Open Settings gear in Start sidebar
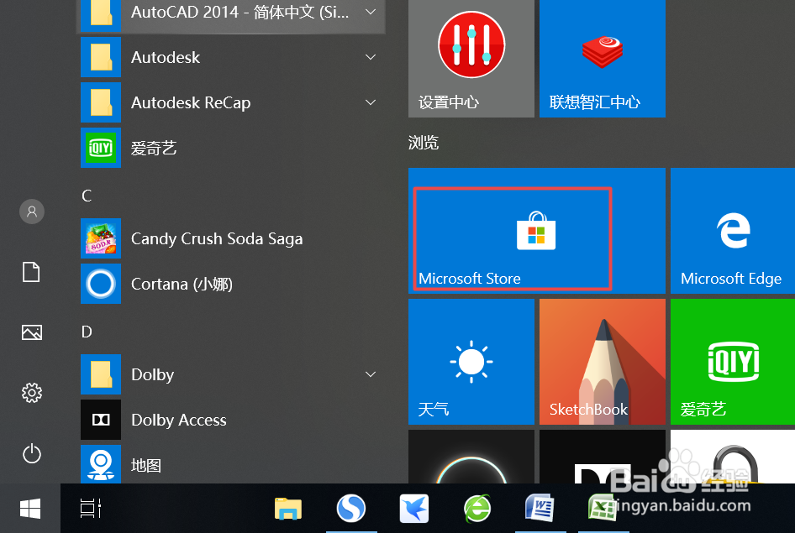Viewport: 795px width, 533px height. pyautogui.click(x=31, y=393)
